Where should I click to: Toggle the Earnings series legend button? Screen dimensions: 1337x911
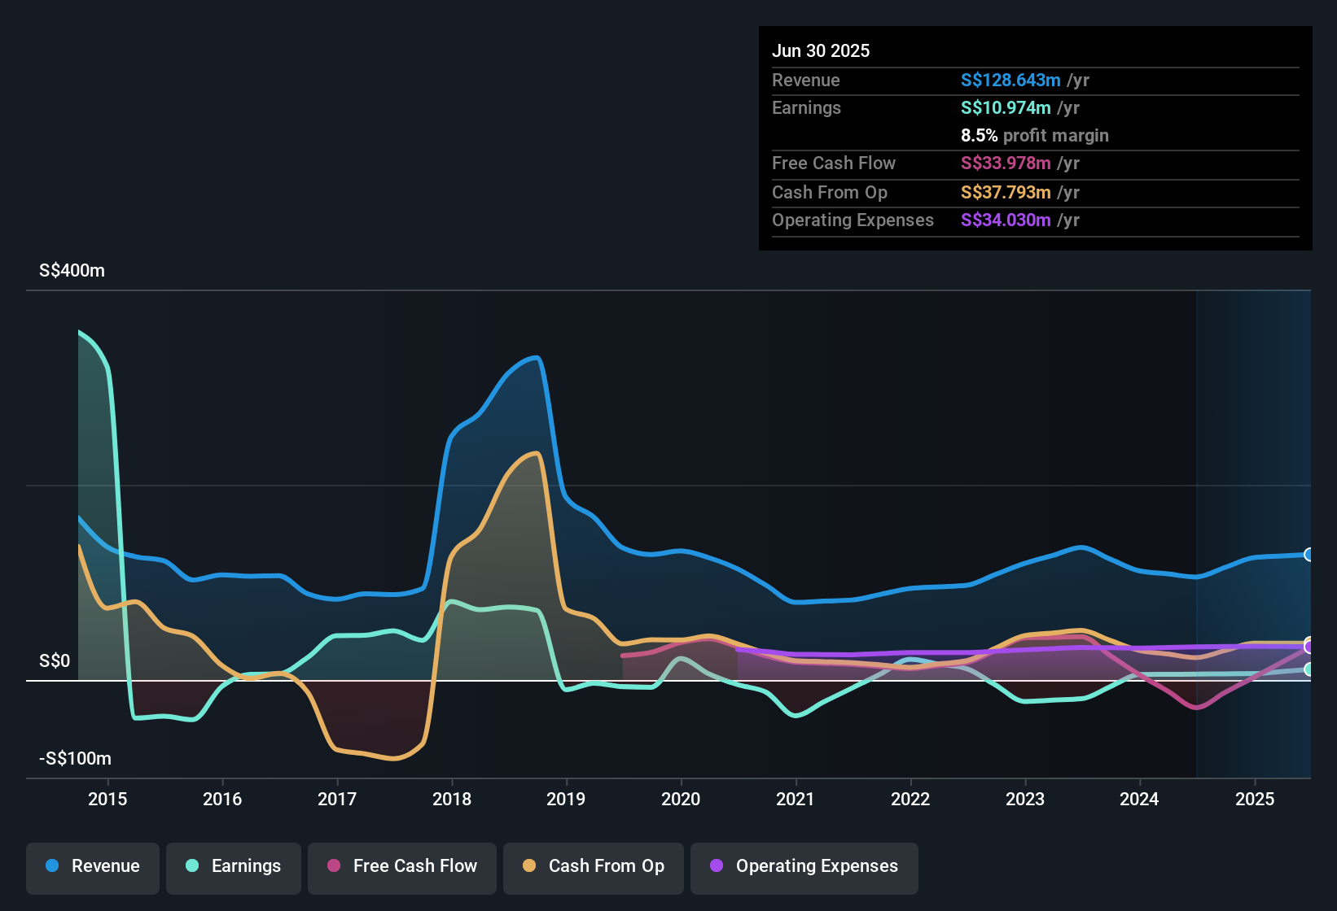tap(234, 868)
